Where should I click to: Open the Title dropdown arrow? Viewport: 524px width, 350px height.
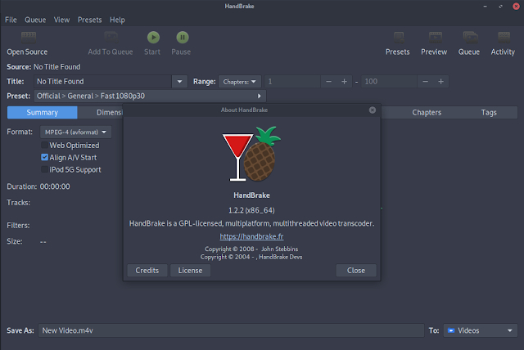(179, 82)
